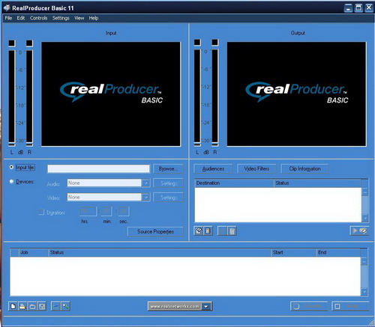Open the Help menu
375x327 pixels.
(94, 18)
